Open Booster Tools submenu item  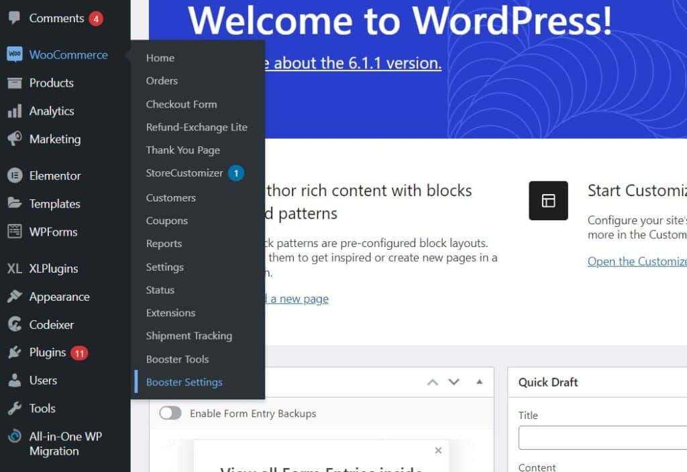[x=177, y=359]
